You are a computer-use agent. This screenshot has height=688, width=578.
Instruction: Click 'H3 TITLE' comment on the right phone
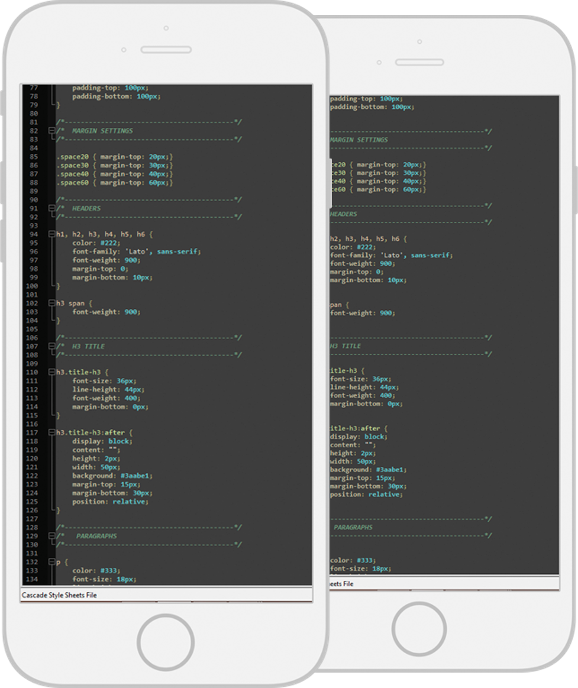point(345,345)
